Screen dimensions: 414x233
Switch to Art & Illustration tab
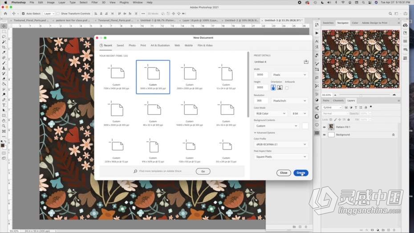[160, 45]
